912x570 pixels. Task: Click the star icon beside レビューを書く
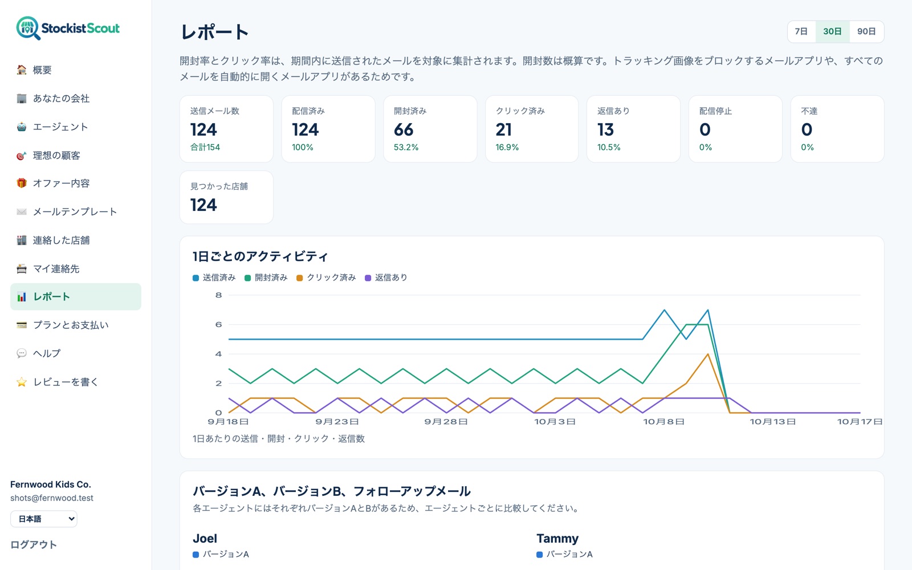coord(22,382)
